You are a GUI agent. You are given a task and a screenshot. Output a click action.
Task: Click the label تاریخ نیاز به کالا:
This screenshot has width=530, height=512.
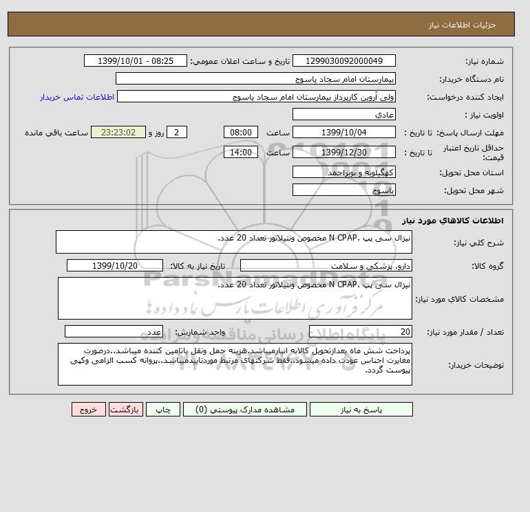198,266
